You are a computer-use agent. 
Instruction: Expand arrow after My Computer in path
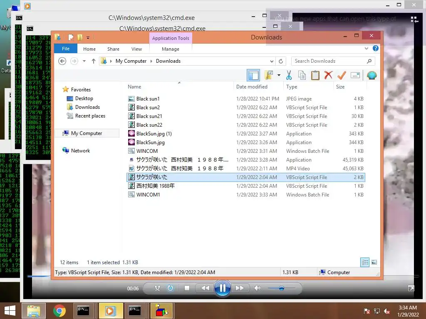(x=151, y=61)
